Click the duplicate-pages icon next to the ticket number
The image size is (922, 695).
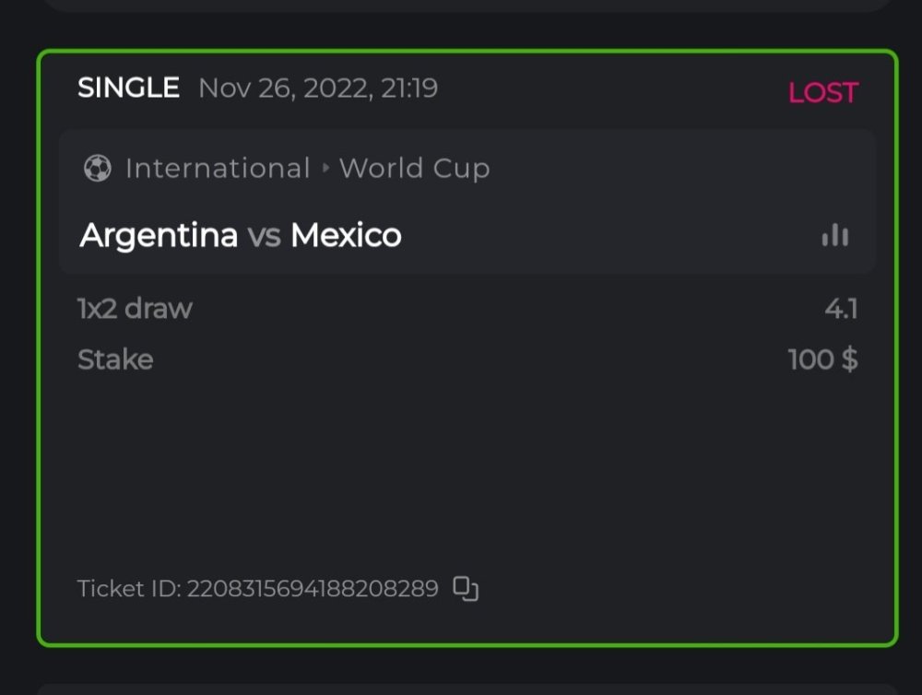(x=466, y=588)
